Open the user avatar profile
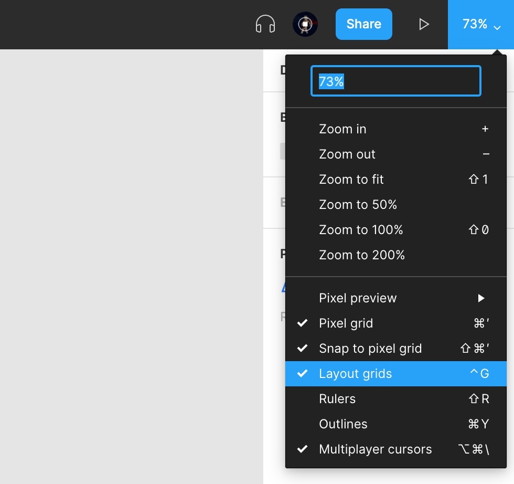514x484 pixels. [x=305, y=24]
